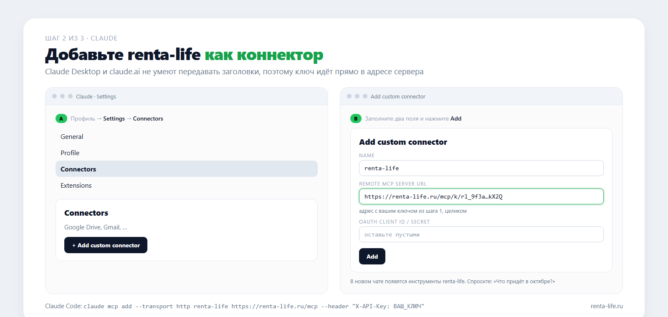Click the Заполните два поля instruction text
The image size is (668, 317).
click(x=413, y=119)
